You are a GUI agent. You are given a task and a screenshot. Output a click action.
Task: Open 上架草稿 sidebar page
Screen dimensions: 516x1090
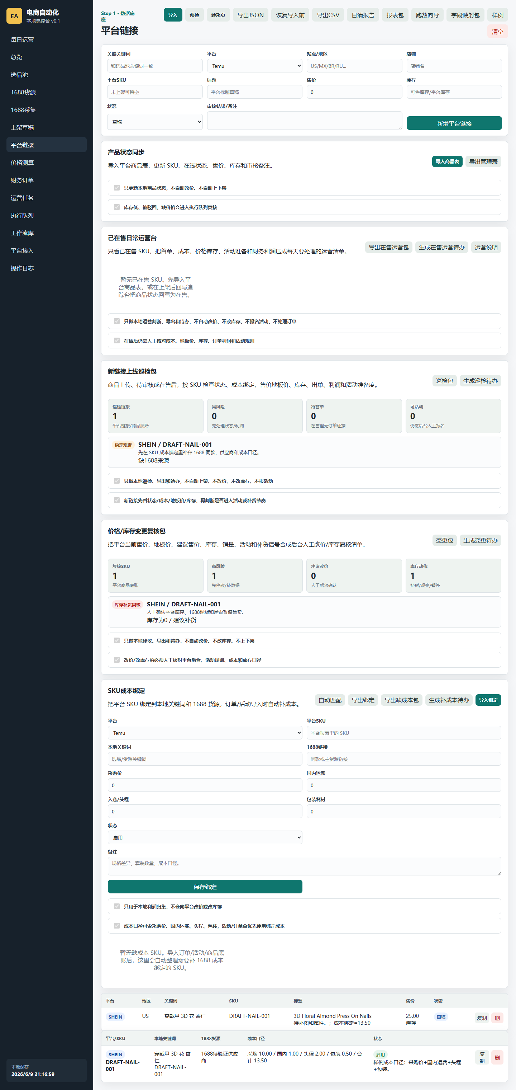[47, 127]
